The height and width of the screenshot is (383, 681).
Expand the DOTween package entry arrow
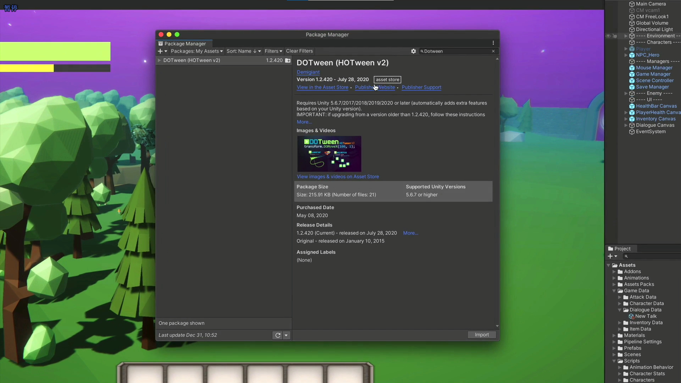click(x=159, y=60)
